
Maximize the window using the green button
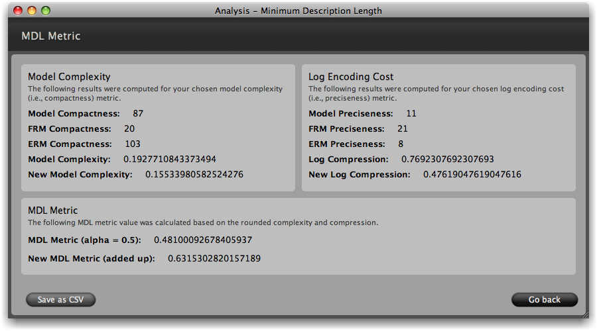pyautogui.click(x=46, y=11)
